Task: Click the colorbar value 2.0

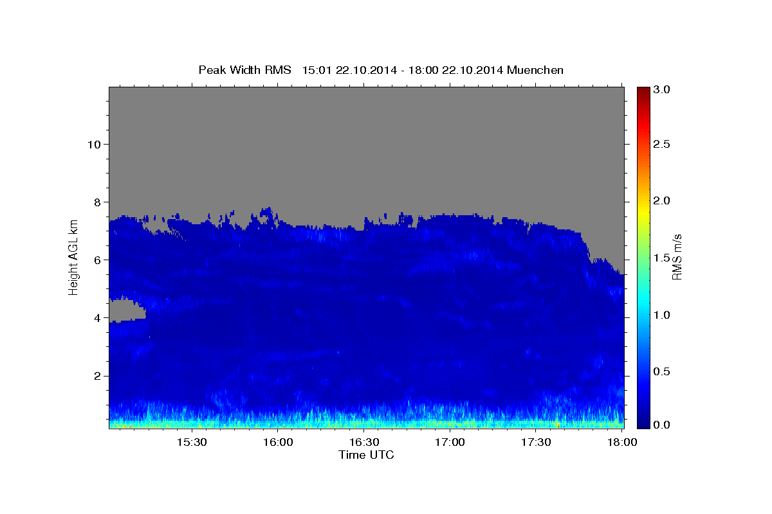Action: coord(661,200)
